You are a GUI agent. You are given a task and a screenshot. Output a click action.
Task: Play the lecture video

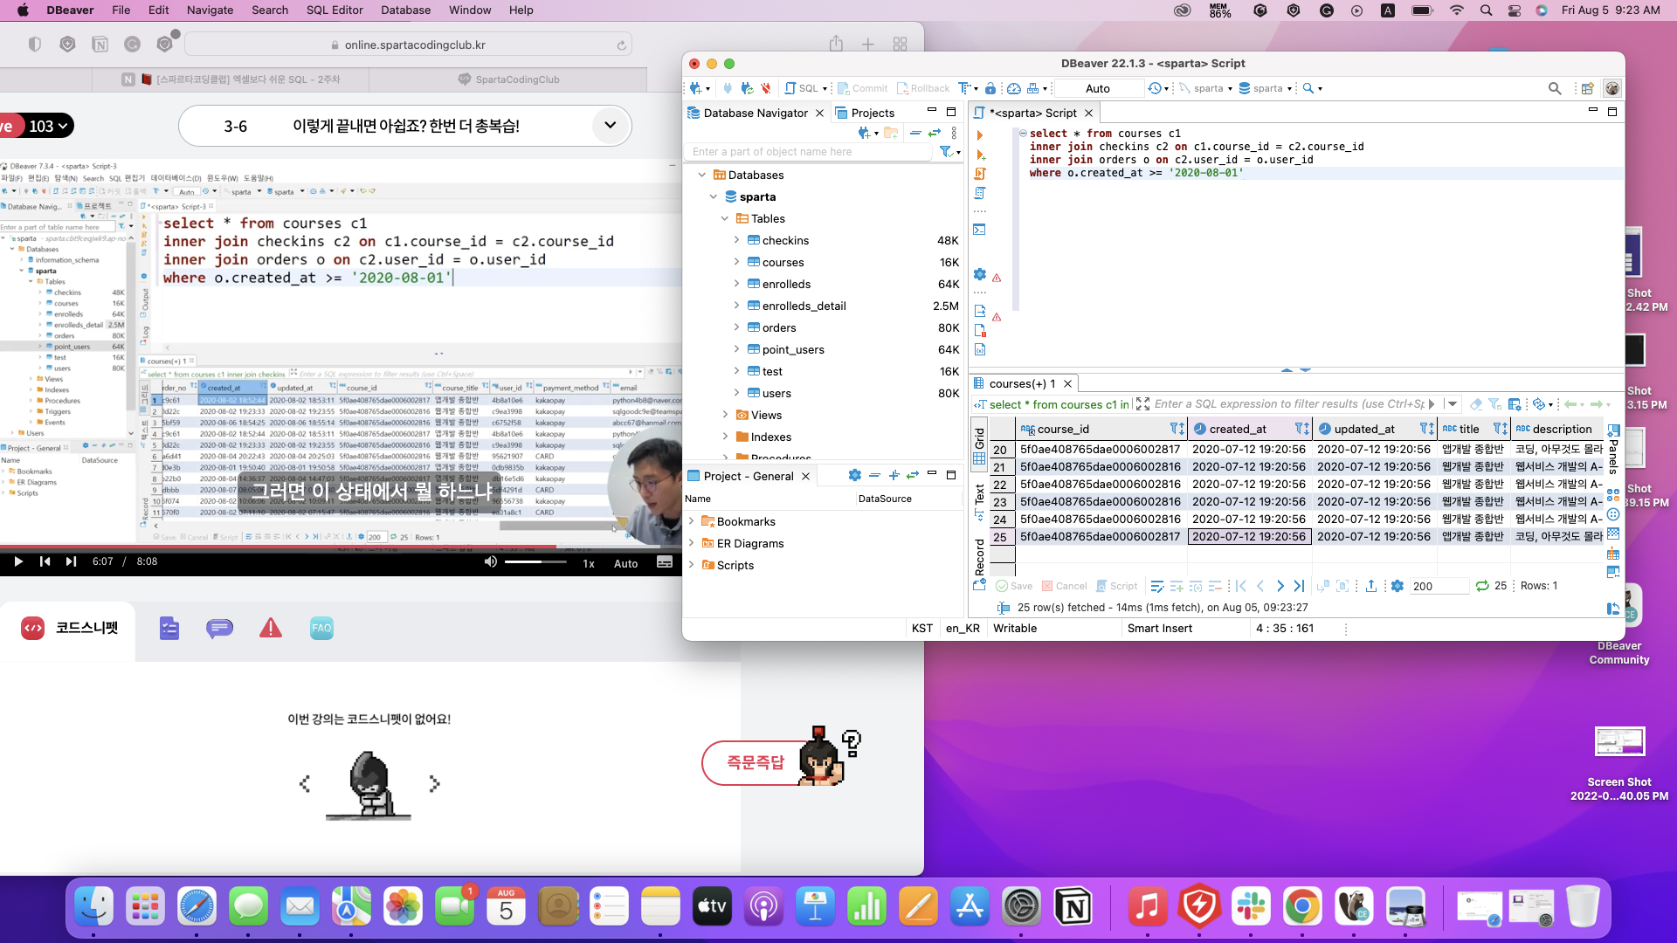tap(17, 561)
